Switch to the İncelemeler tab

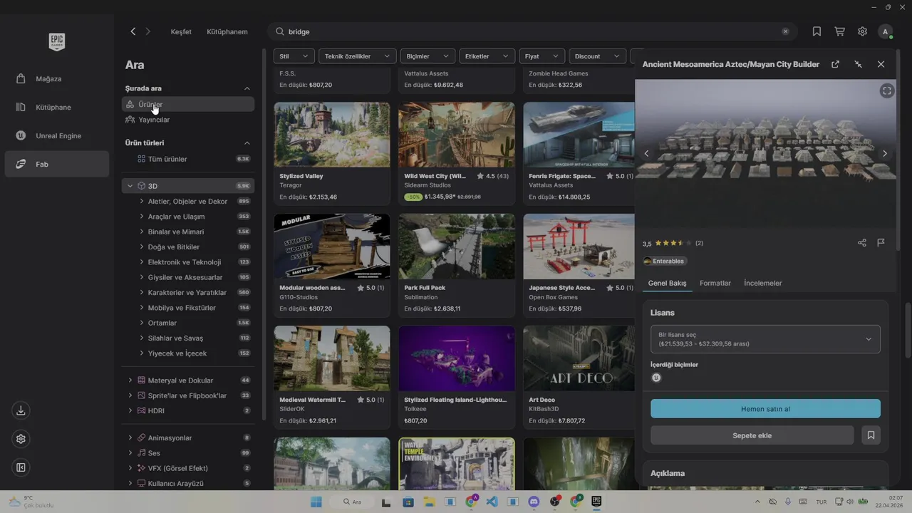click(x=763, y=283)
